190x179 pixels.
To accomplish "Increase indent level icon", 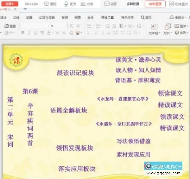I will [114, 26].
